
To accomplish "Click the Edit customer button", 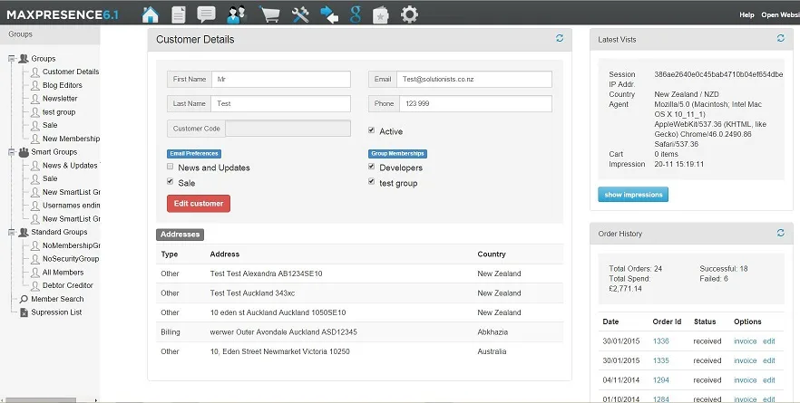I will click(199, 203).
